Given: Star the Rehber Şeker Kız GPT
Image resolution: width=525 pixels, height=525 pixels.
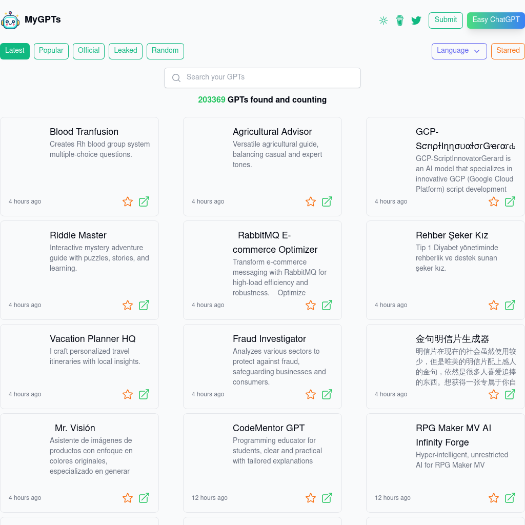Looking at the screenshot, I should click(494, 305).
